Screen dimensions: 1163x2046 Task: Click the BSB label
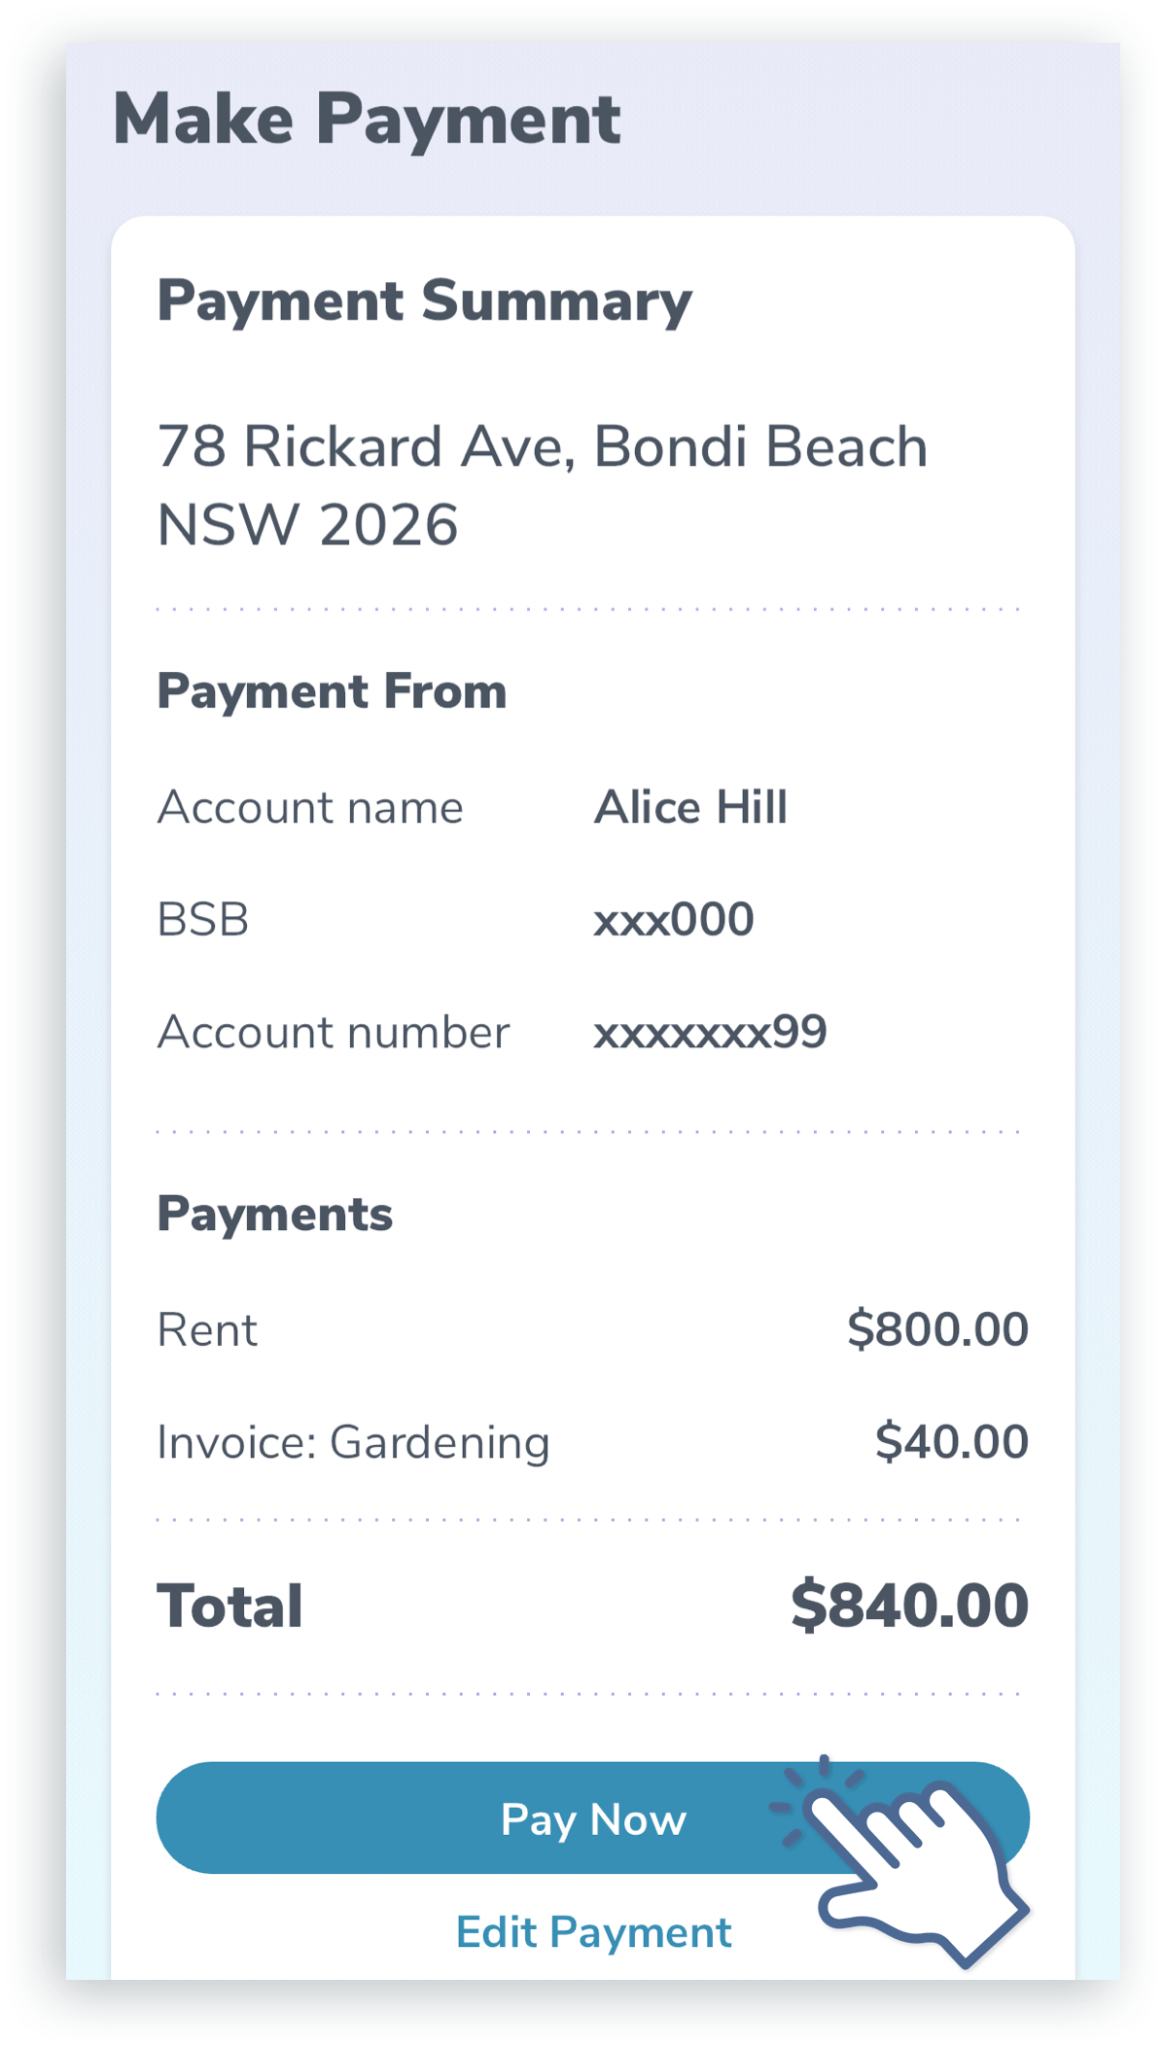[204, 919]
